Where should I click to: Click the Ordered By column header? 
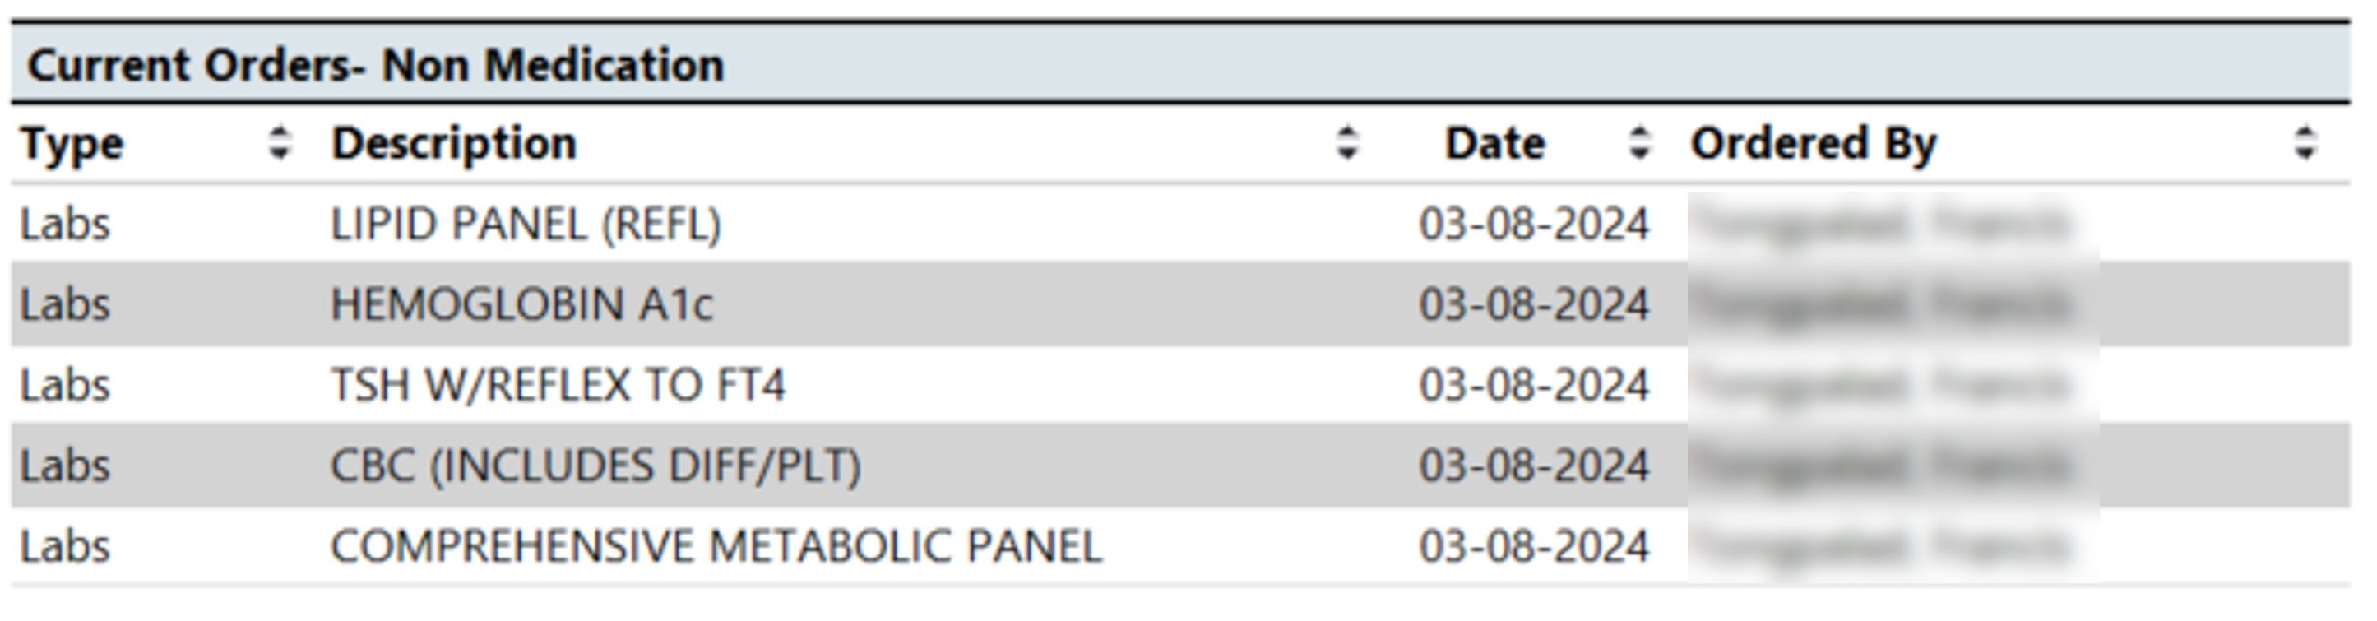click(1814, 145)
